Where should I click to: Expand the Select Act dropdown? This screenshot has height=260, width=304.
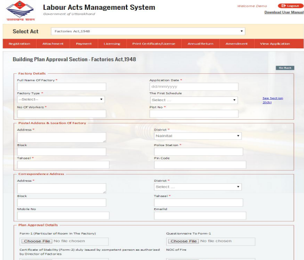(x=149, y=31)
